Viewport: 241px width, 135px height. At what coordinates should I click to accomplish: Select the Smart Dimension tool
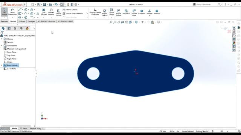click(12, 12)
